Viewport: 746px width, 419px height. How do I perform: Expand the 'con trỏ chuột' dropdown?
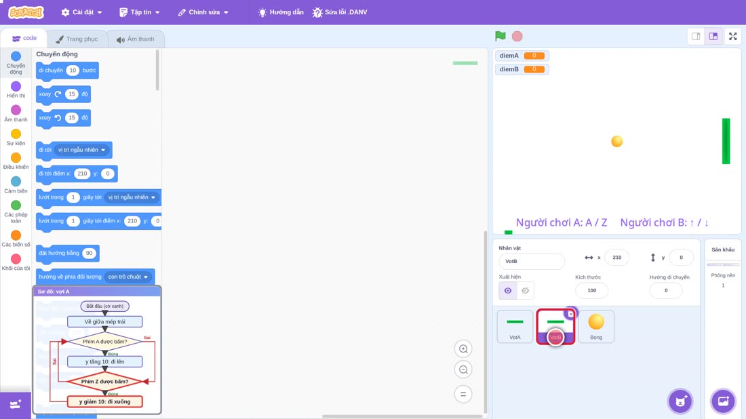coord(127,277)
